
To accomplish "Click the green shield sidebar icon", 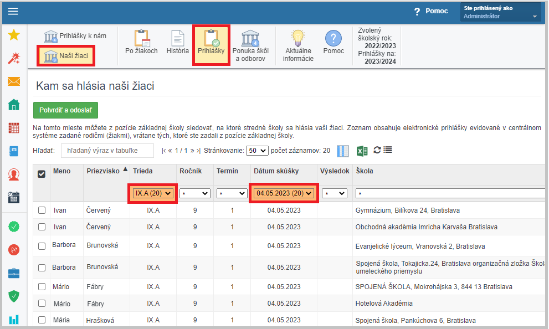I will [x=14, y=296].
